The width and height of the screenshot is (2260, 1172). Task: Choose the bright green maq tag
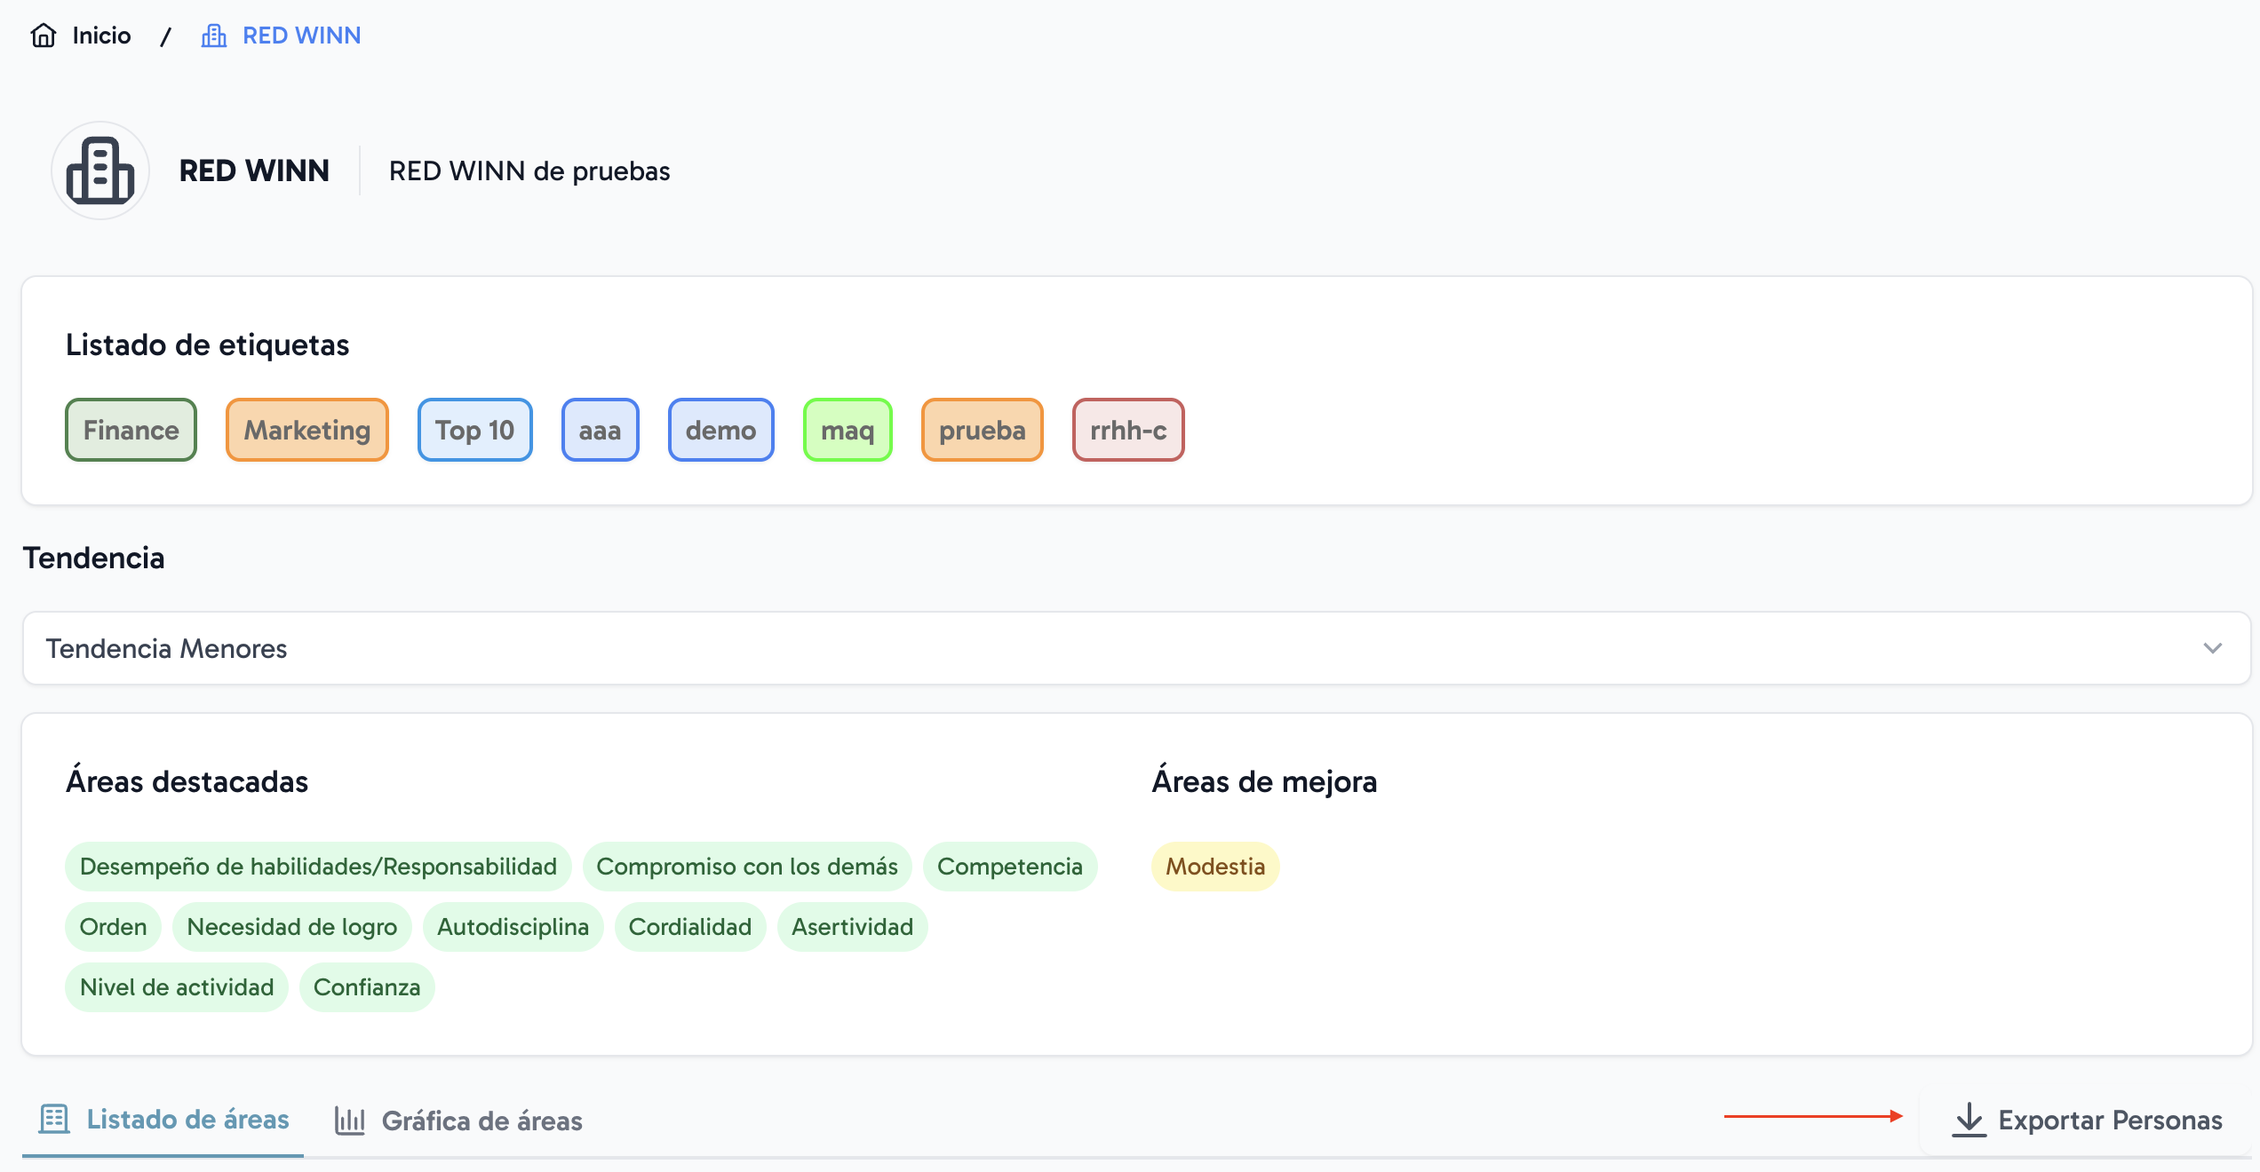point(847,430)
